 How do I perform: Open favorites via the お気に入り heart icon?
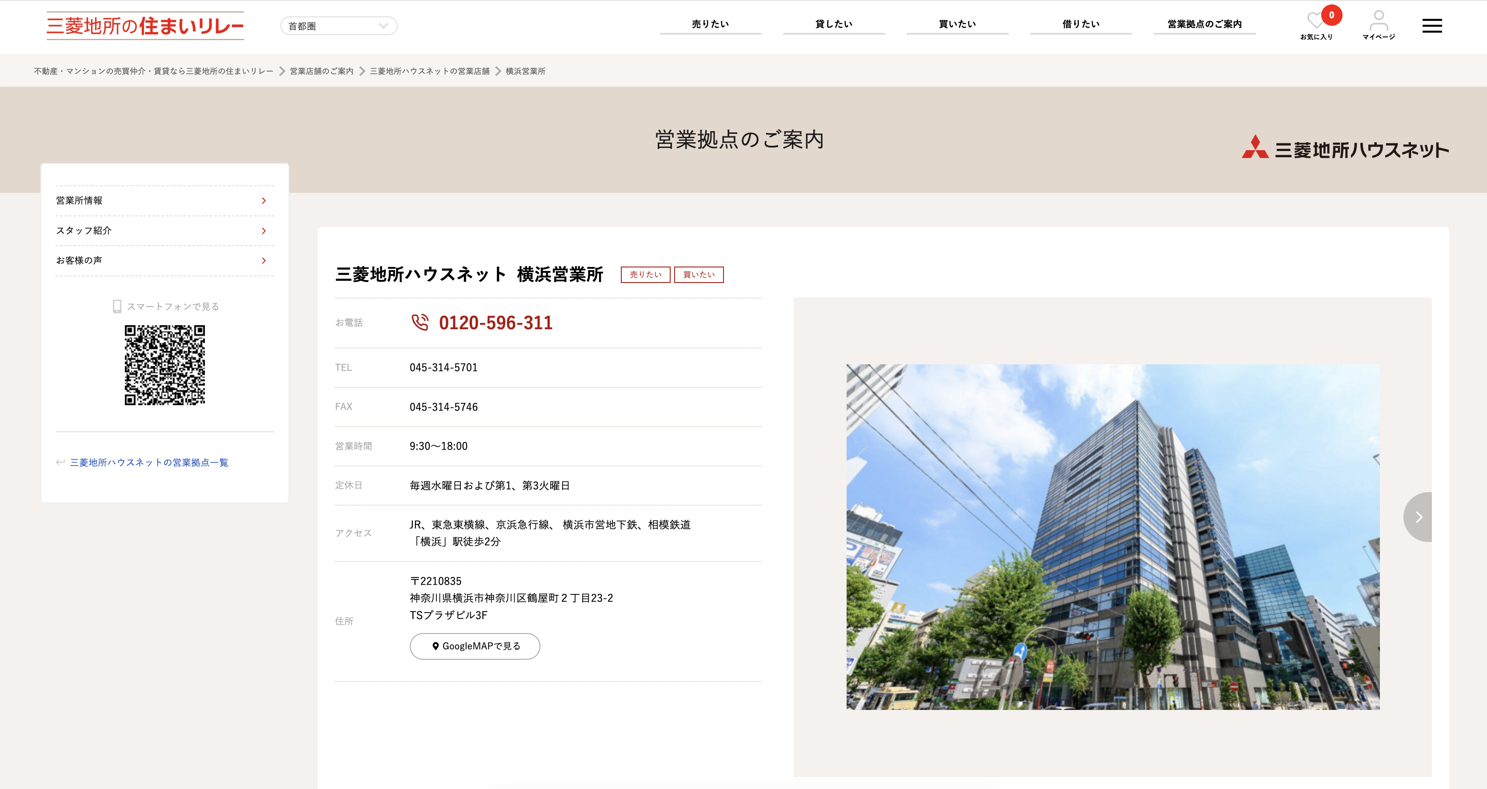point(1317,25)
